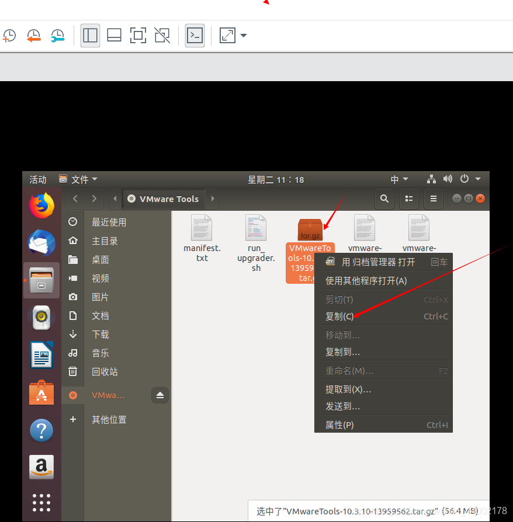Viewport: 513px width, 522px height.
Task: Click the path bar left scroll arrow
Action: tap(115, 199)
